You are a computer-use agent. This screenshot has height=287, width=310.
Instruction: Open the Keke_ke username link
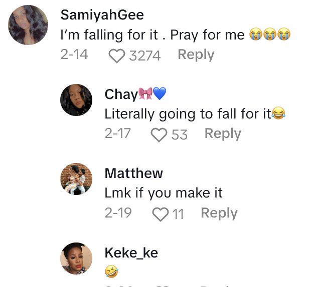click(x=131, y=252)
